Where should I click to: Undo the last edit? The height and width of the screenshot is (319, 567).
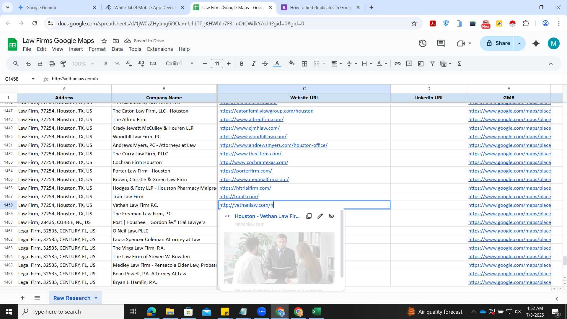(28, 64)
